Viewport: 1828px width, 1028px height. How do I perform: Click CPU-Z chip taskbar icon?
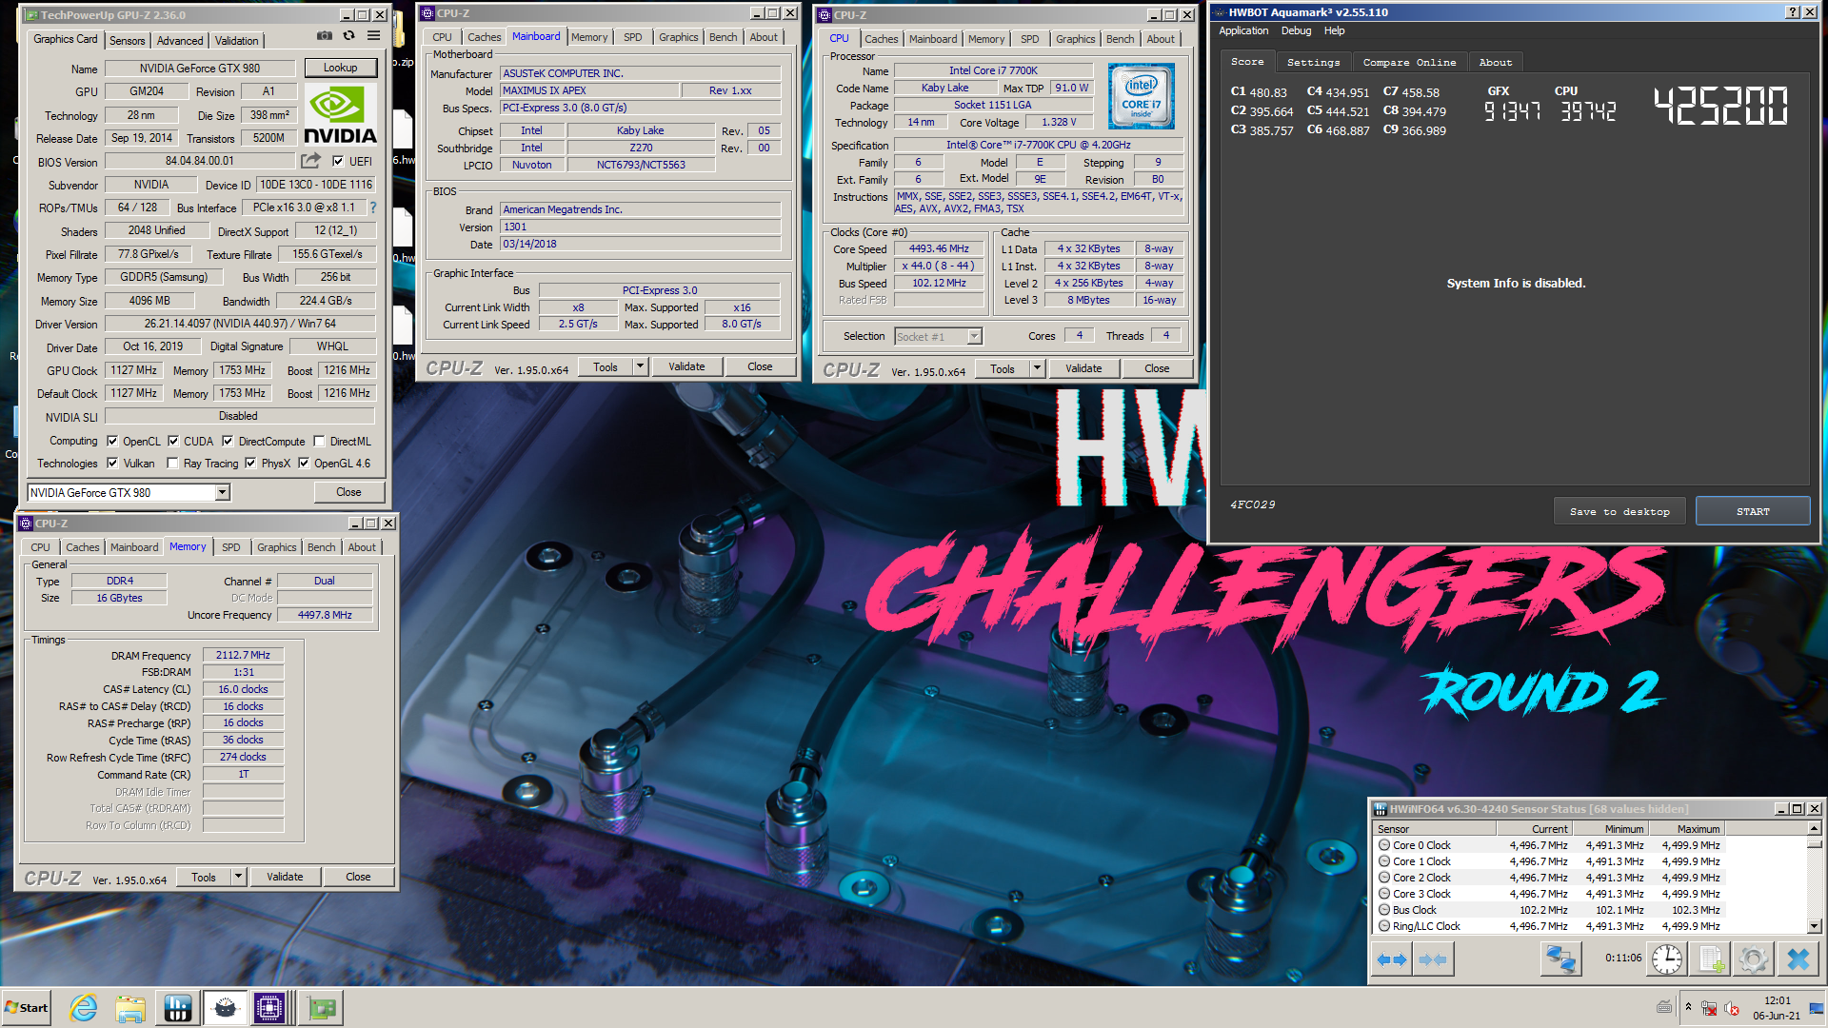pos(269,1008)
